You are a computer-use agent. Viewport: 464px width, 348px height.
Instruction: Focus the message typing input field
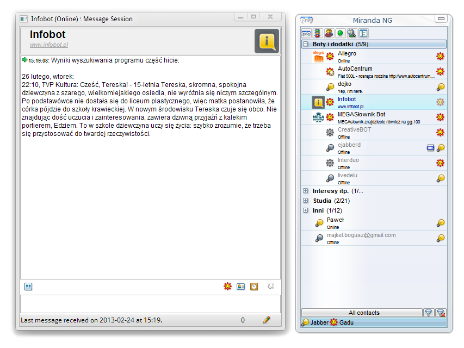150,303
